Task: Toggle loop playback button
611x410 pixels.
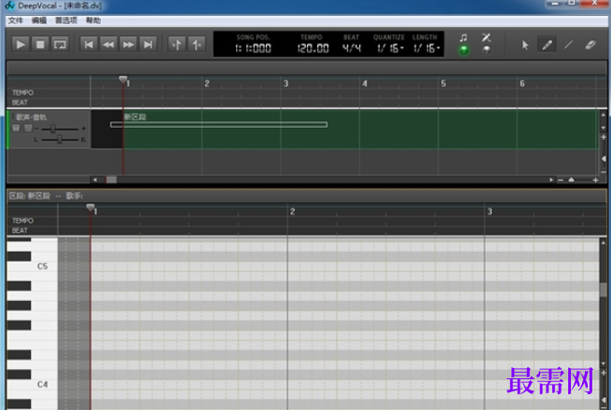Action: pos(60,45)
